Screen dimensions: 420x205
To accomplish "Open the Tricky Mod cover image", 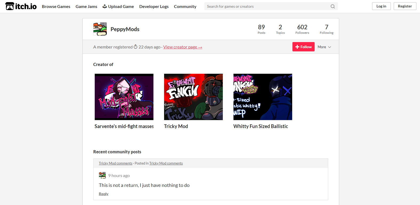I will click(x=193, y=97).
